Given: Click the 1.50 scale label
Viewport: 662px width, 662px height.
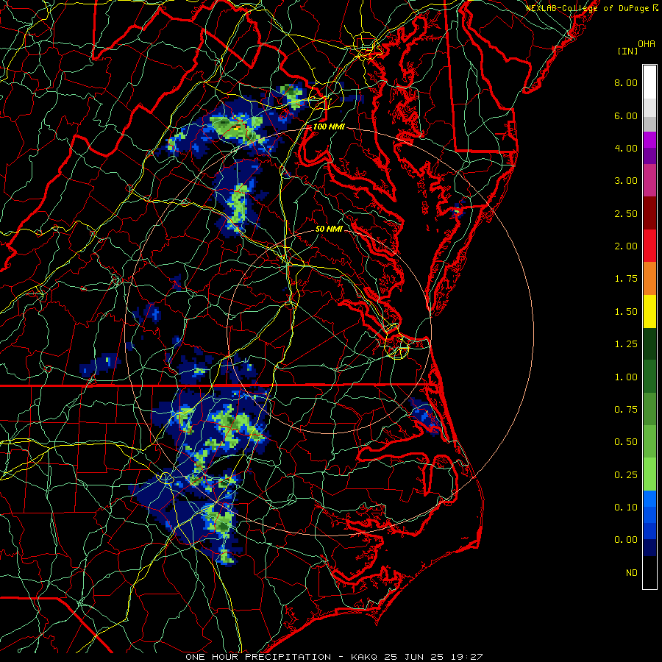Looking at the screenshot, I should pyautogui.click(x=626, y=312).
